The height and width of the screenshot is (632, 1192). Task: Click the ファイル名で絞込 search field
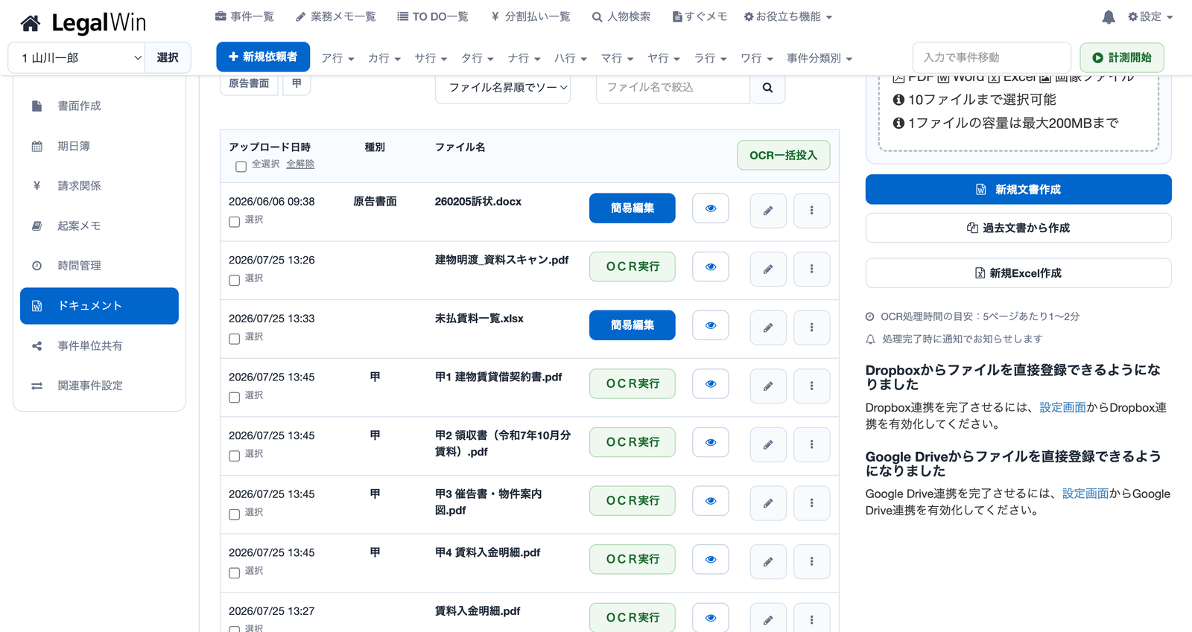point(673,88)
